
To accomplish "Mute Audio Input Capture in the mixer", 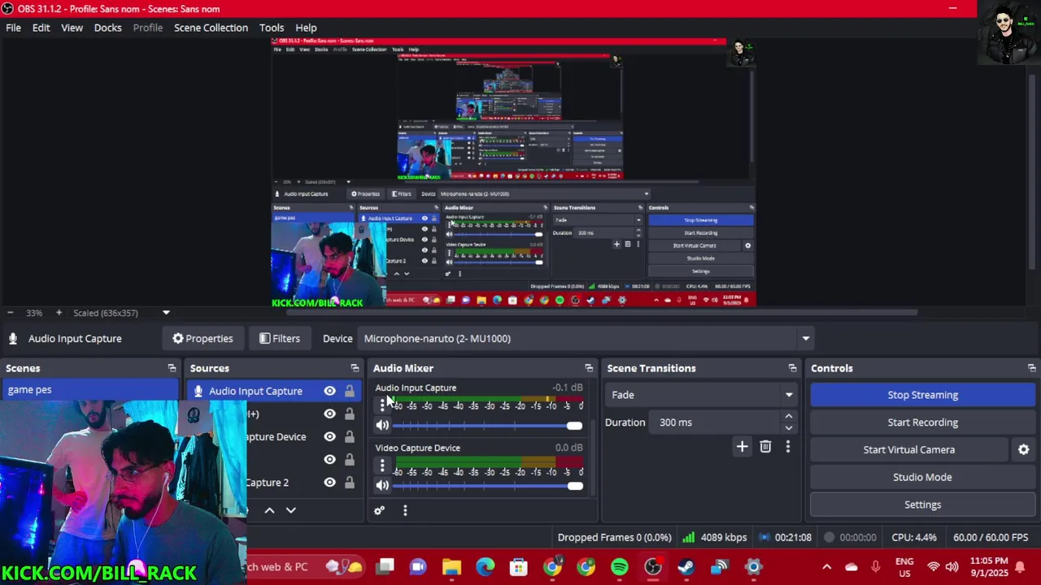I will pos(382,425).
